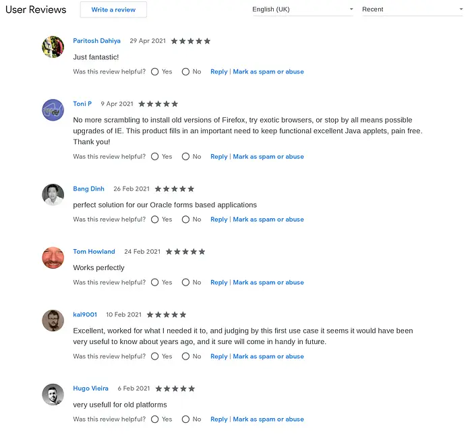The width and height of the screenshot is (472, 437).
Task: Click kal9001's profile avatar
Action: (53, 321)
